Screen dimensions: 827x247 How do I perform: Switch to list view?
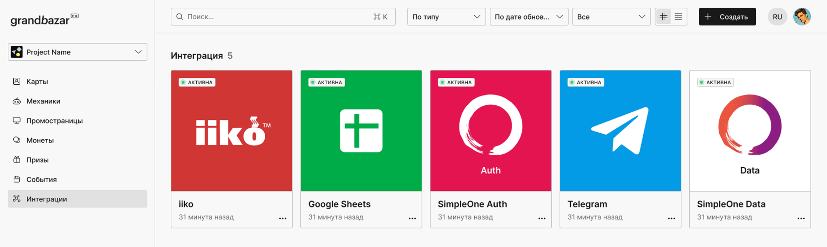(x=678, y=17)
